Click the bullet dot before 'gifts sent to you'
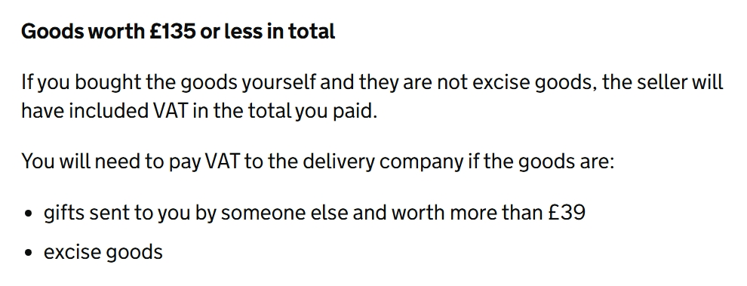 pos(28,214)
